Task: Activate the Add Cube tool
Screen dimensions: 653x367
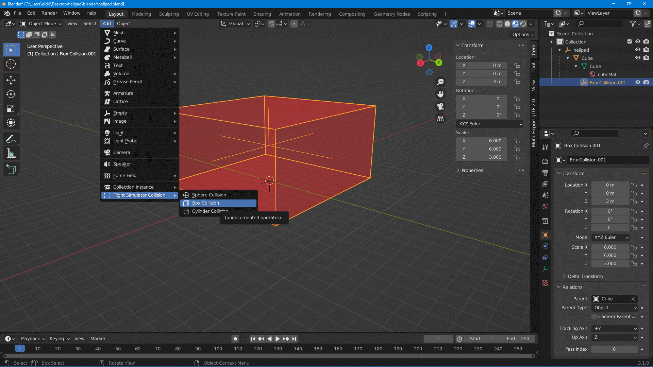Action: click(x=11, y=170)
